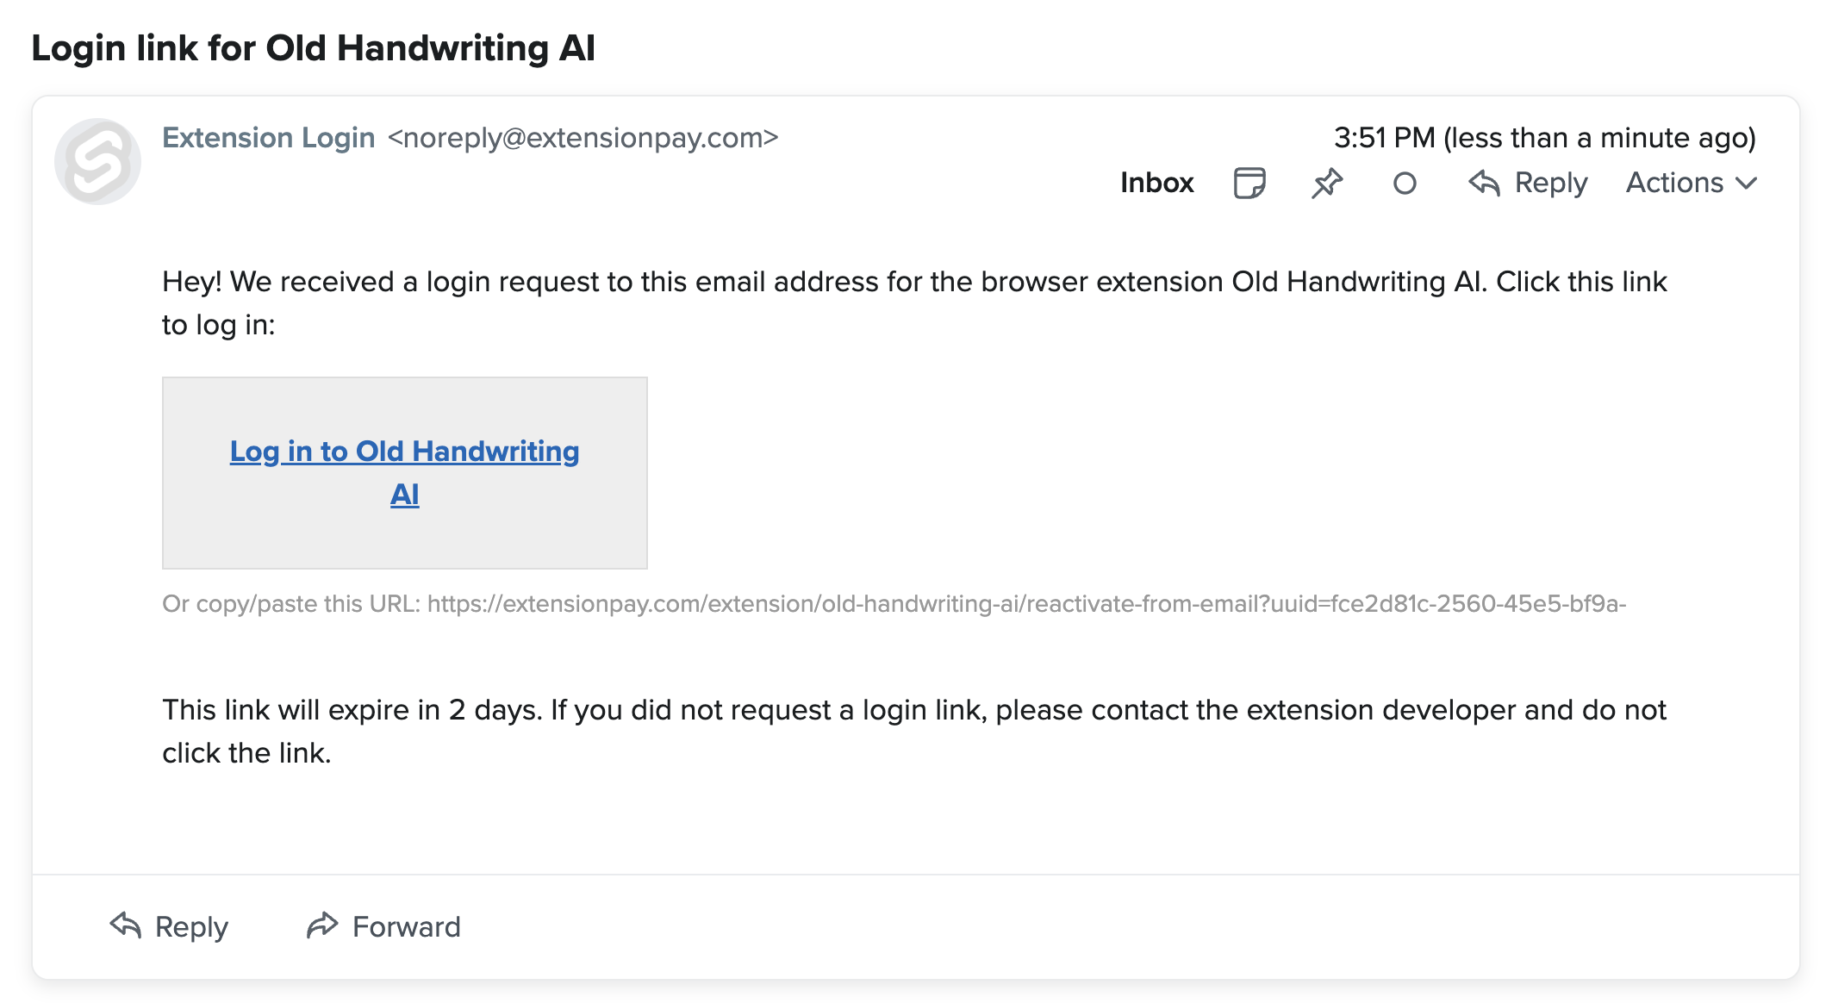Click the copy/paste extensionpay.com URL text
1832x1003 pixels.
[x=1026, y=604]
